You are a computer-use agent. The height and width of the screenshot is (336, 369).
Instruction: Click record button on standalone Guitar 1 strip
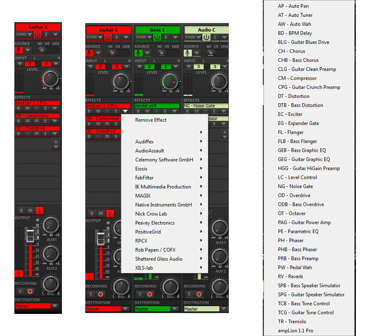click(x=30, y=291)
